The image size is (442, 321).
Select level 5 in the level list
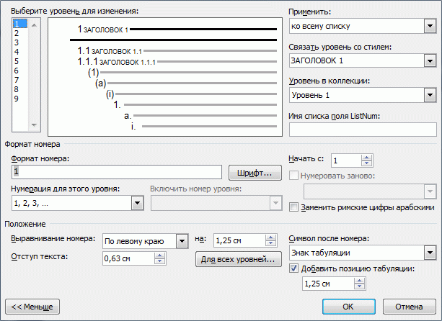17,61
